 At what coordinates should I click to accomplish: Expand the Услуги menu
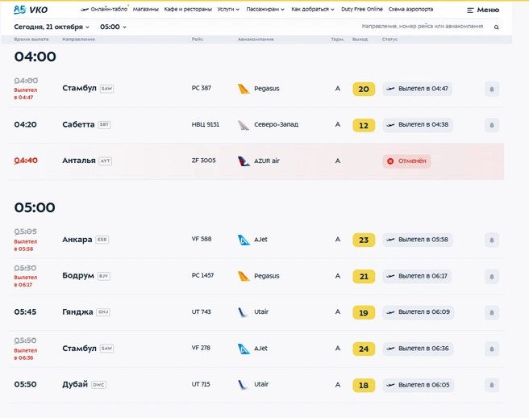tap(228, 9)
